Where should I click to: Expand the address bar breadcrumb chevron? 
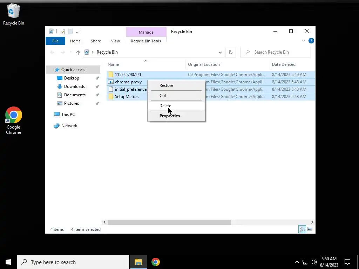coord(93,52)
